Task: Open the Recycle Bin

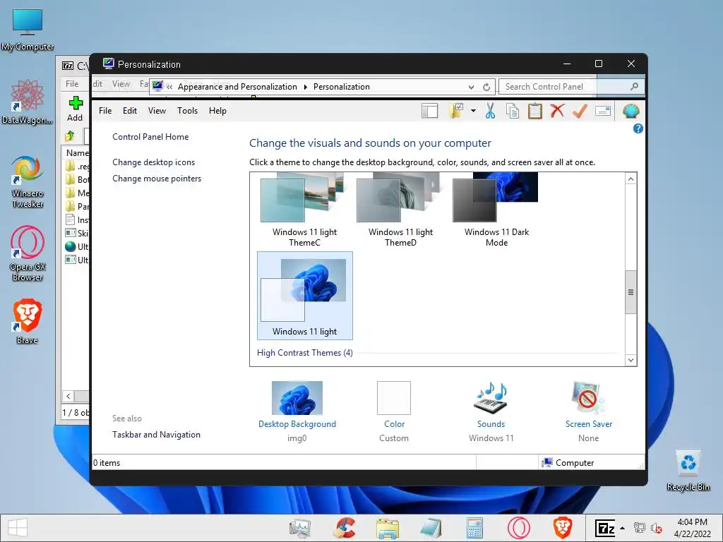Action: (x=688, y=471)
